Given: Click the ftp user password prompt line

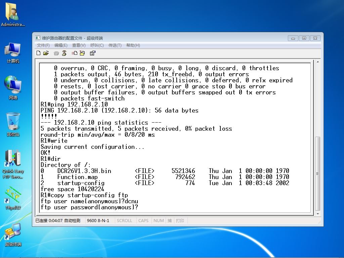Looking at the screenshot, I should coord(89,207).
